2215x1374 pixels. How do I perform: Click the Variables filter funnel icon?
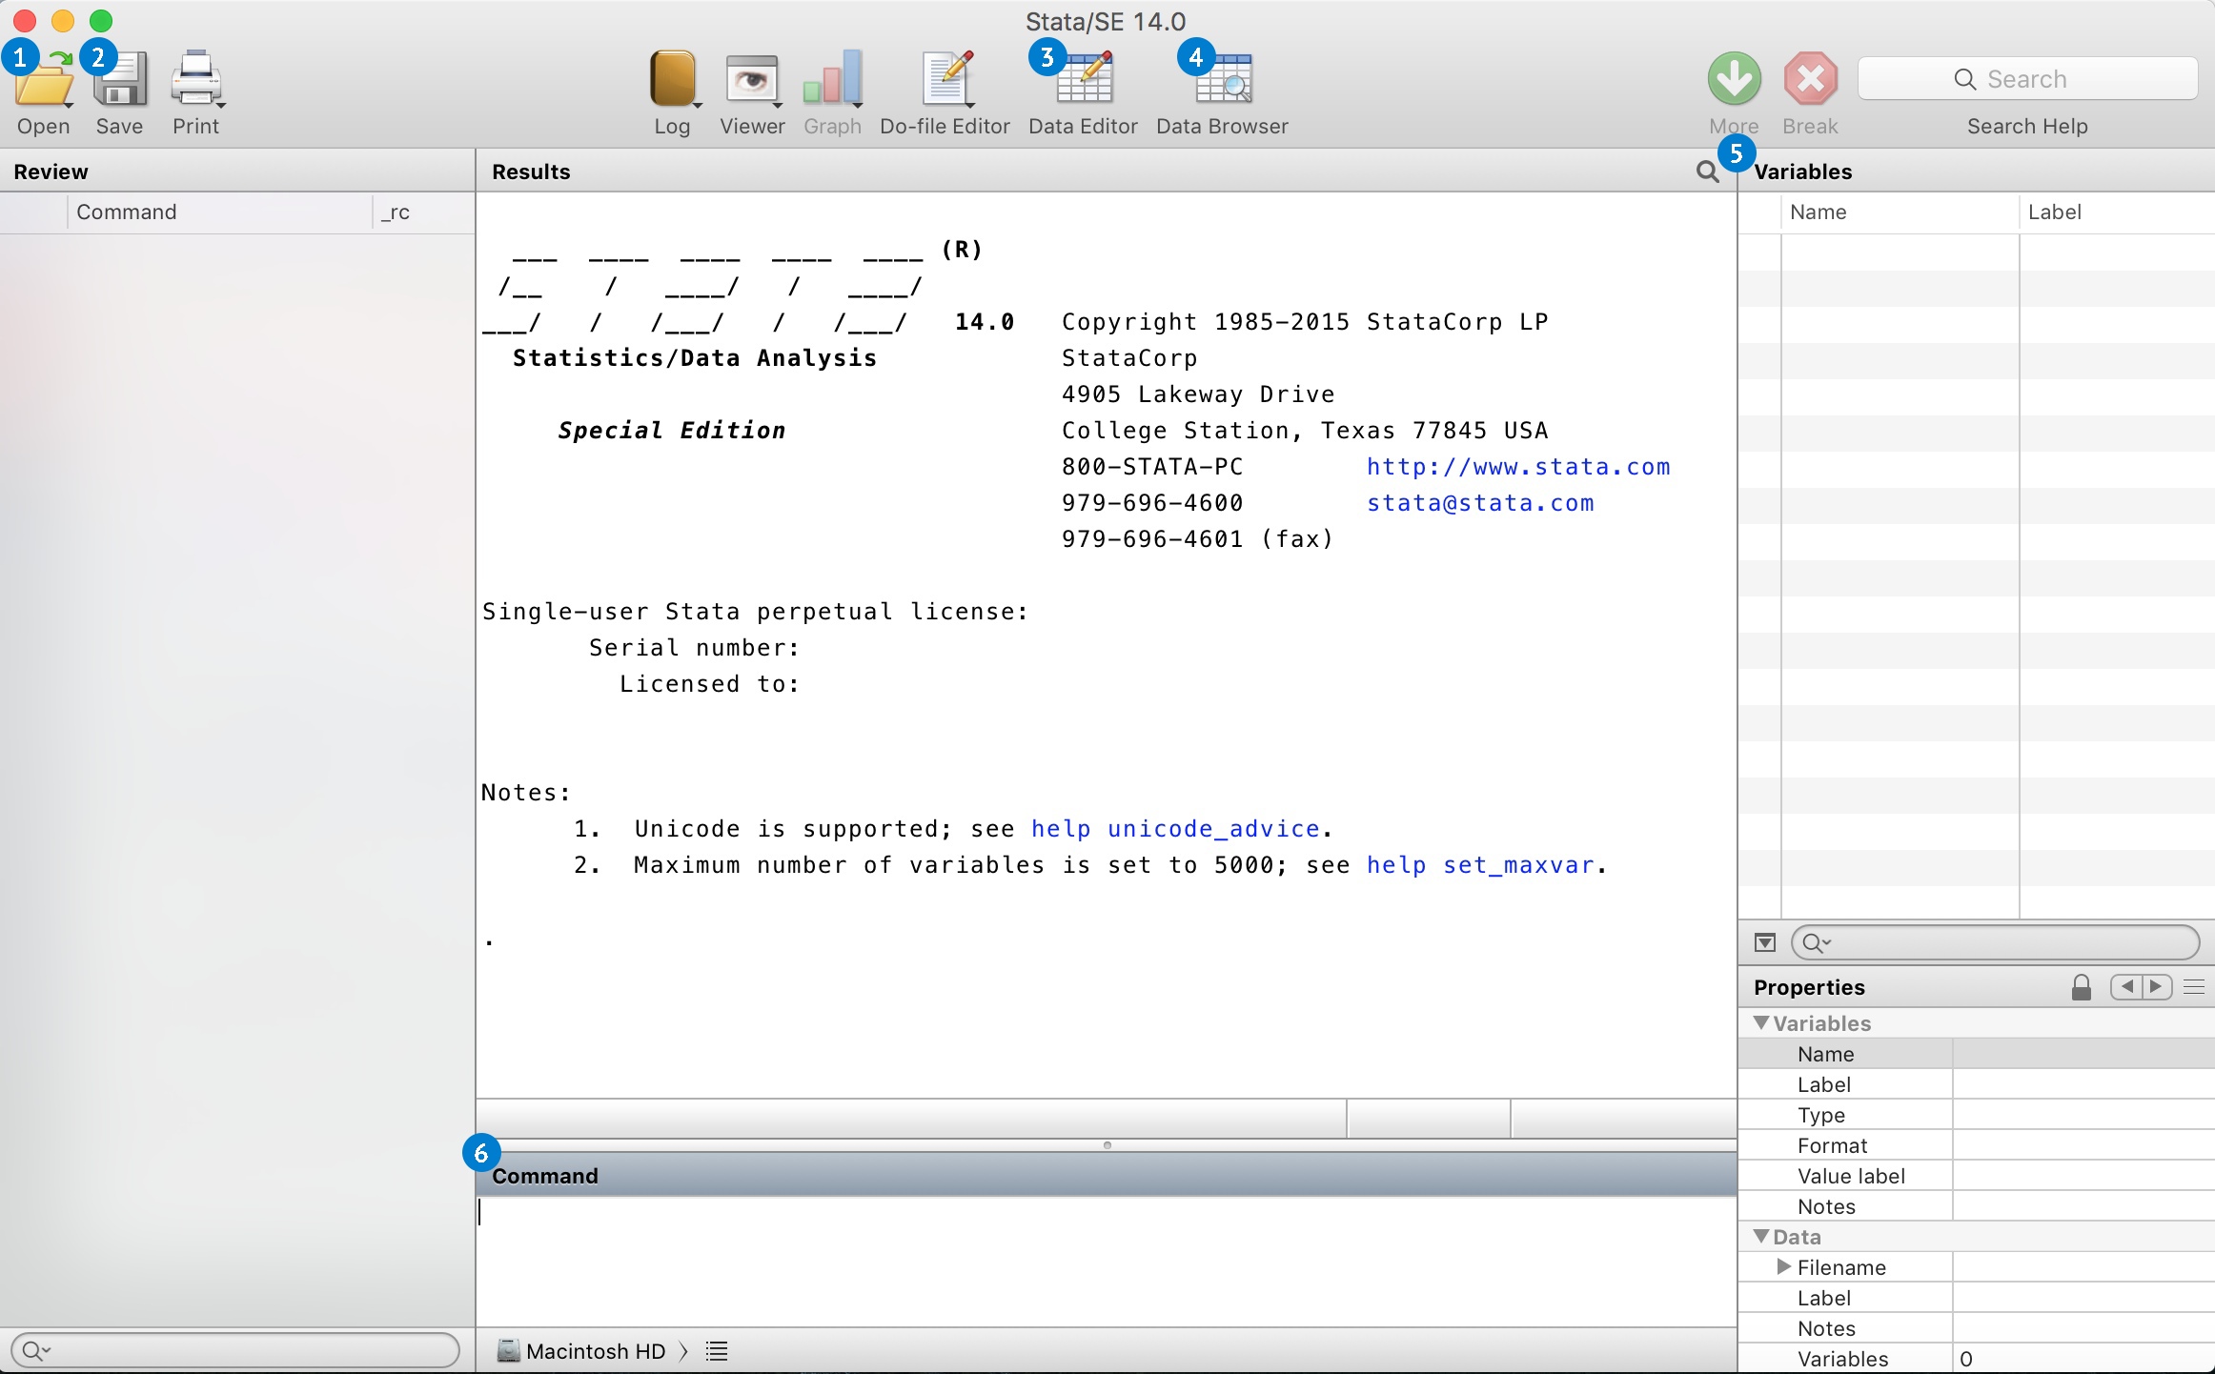click(x=1764, y=942)
